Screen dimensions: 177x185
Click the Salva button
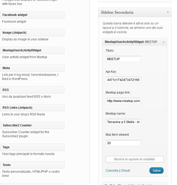[156, 171]
